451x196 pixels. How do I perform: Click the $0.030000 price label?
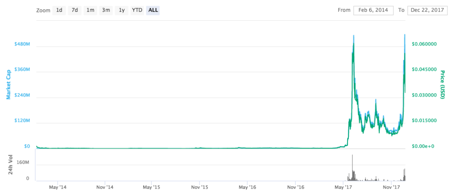coord(424,95)
